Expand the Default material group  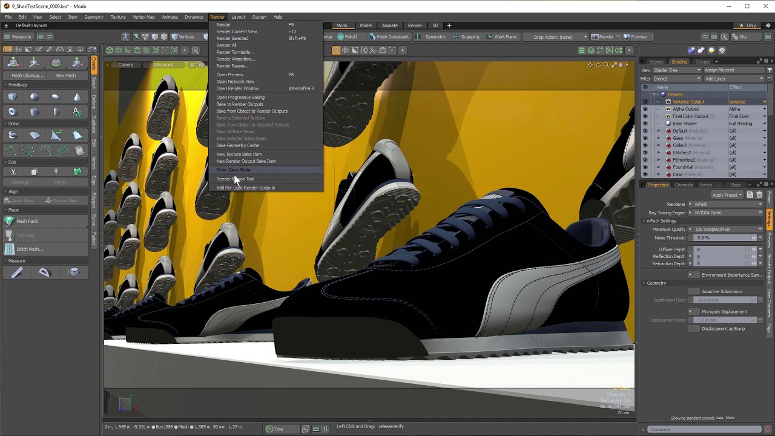coord(659,131)
